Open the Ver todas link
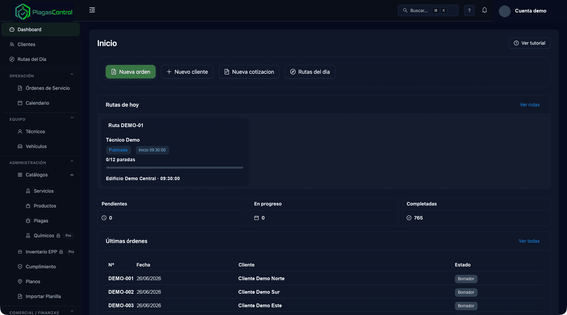 [529, 241]
